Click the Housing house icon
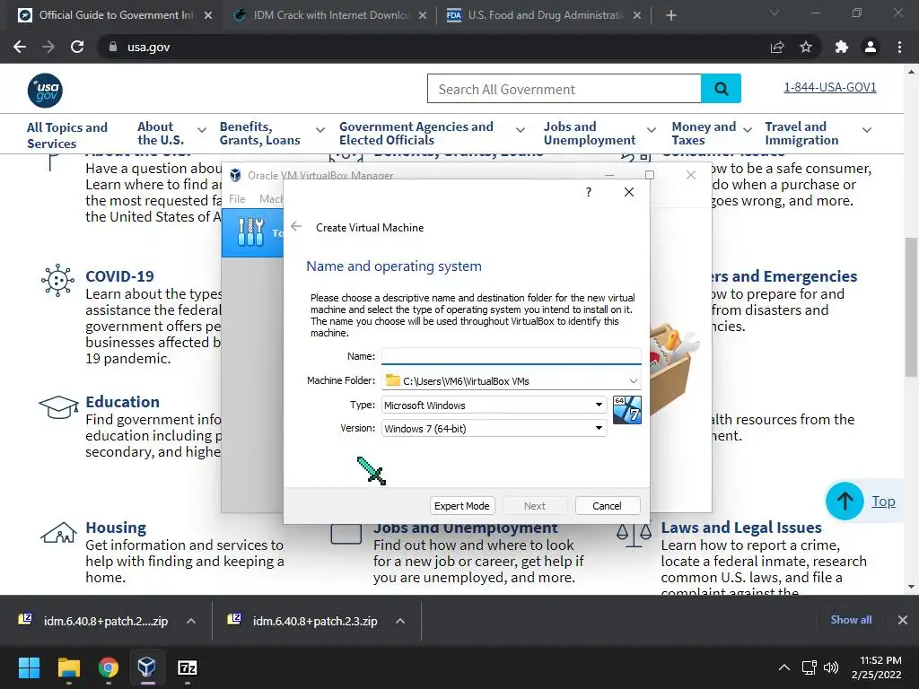919x689 pixels. 58,532
